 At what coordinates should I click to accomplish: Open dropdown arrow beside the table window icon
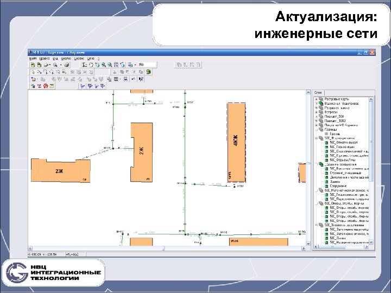[120, 79]
